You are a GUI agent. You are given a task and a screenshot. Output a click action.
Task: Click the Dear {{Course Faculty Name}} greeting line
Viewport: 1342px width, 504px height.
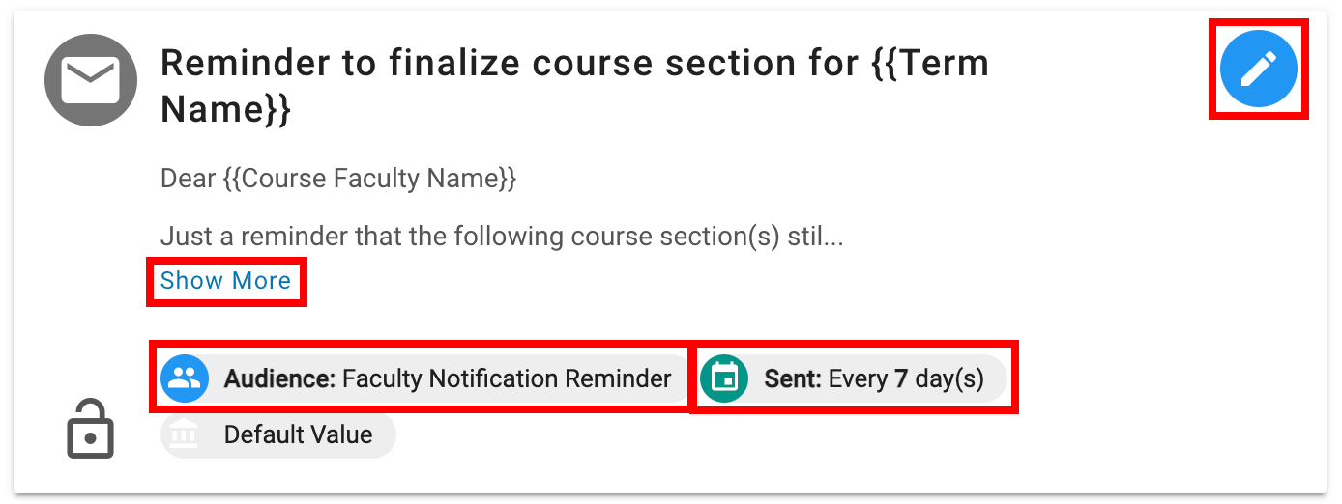[338, 179]
